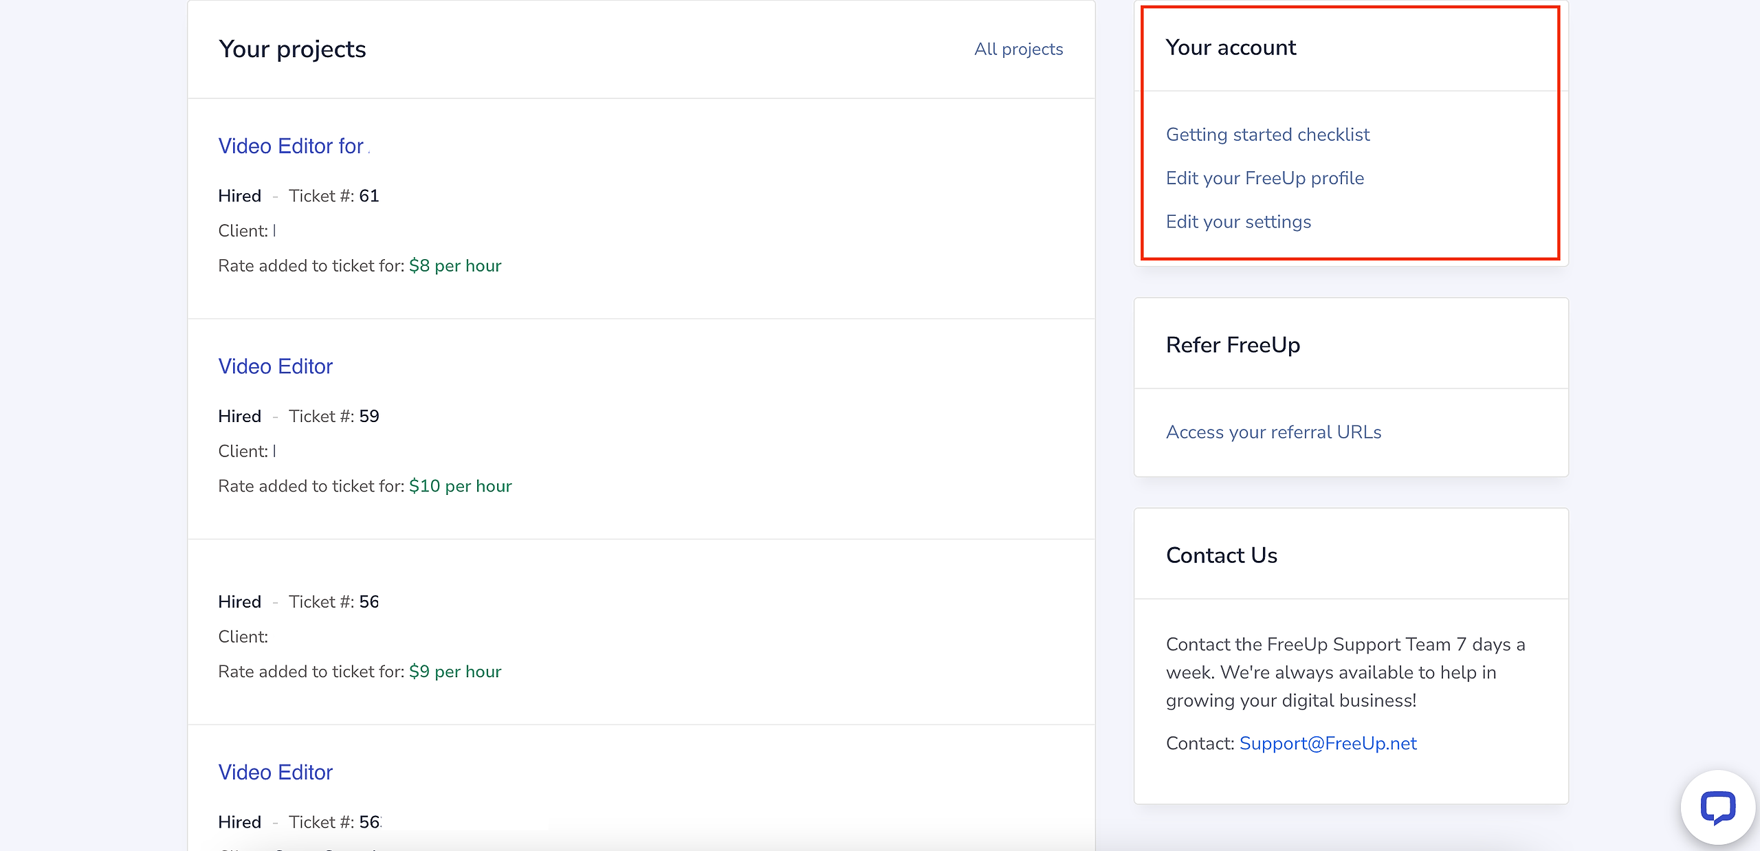1760x851 pixels.
Task: Access your referral URLs link
Action: [1274, 432]
